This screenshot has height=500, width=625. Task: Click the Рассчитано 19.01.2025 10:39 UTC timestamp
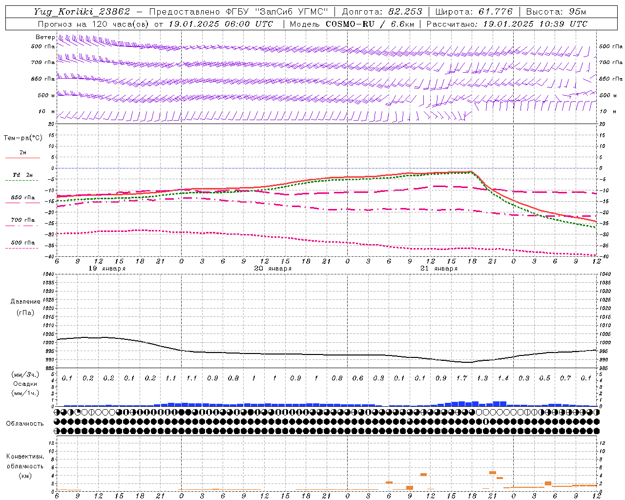(x=507, y=23)
